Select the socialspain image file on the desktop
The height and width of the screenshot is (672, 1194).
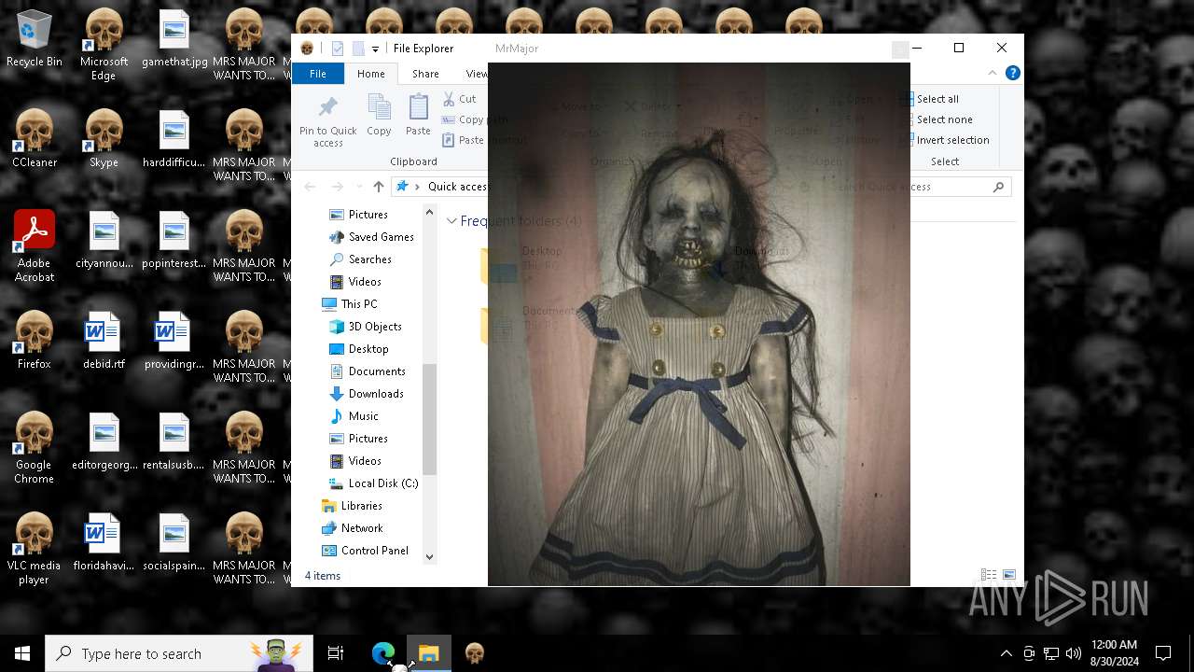(x=174, y=543)
